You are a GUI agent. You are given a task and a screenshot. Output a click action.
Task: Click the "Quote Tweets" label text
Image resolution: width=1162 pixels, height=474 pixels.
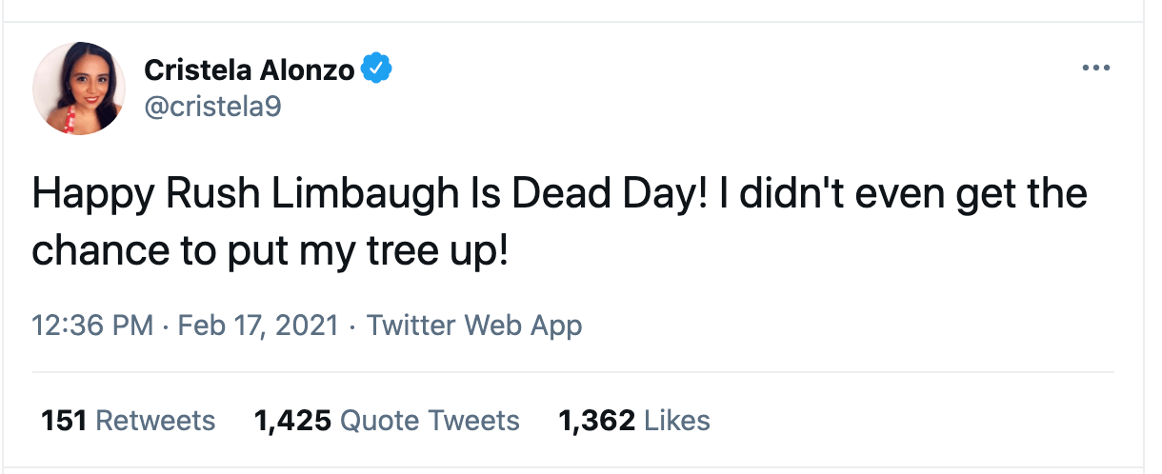pos(430,421)
